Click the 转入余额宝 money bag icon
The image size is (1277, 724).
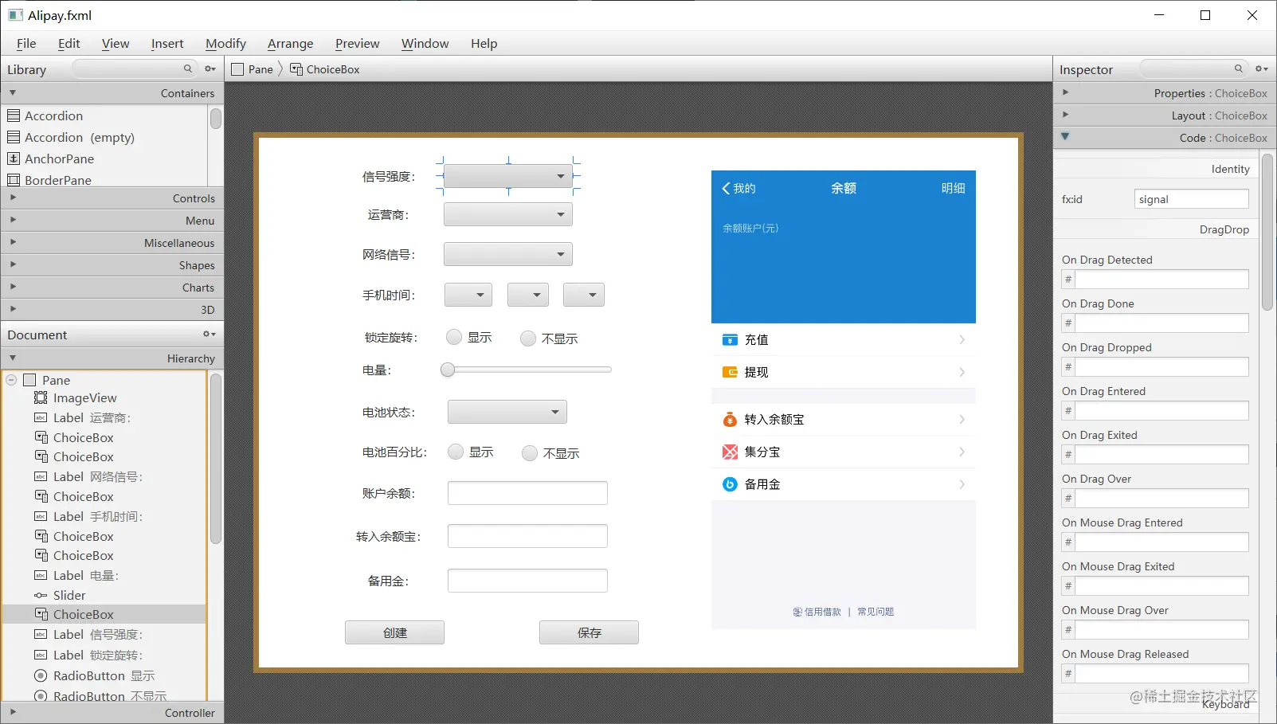pyautogui.click(x=730, y=420)
